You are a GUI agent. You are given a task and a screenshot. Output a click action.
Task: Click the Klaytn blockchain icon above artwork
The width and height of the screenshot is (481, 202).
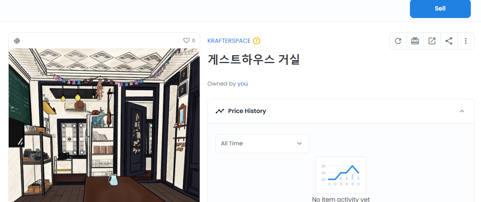[x=17, y=41]
